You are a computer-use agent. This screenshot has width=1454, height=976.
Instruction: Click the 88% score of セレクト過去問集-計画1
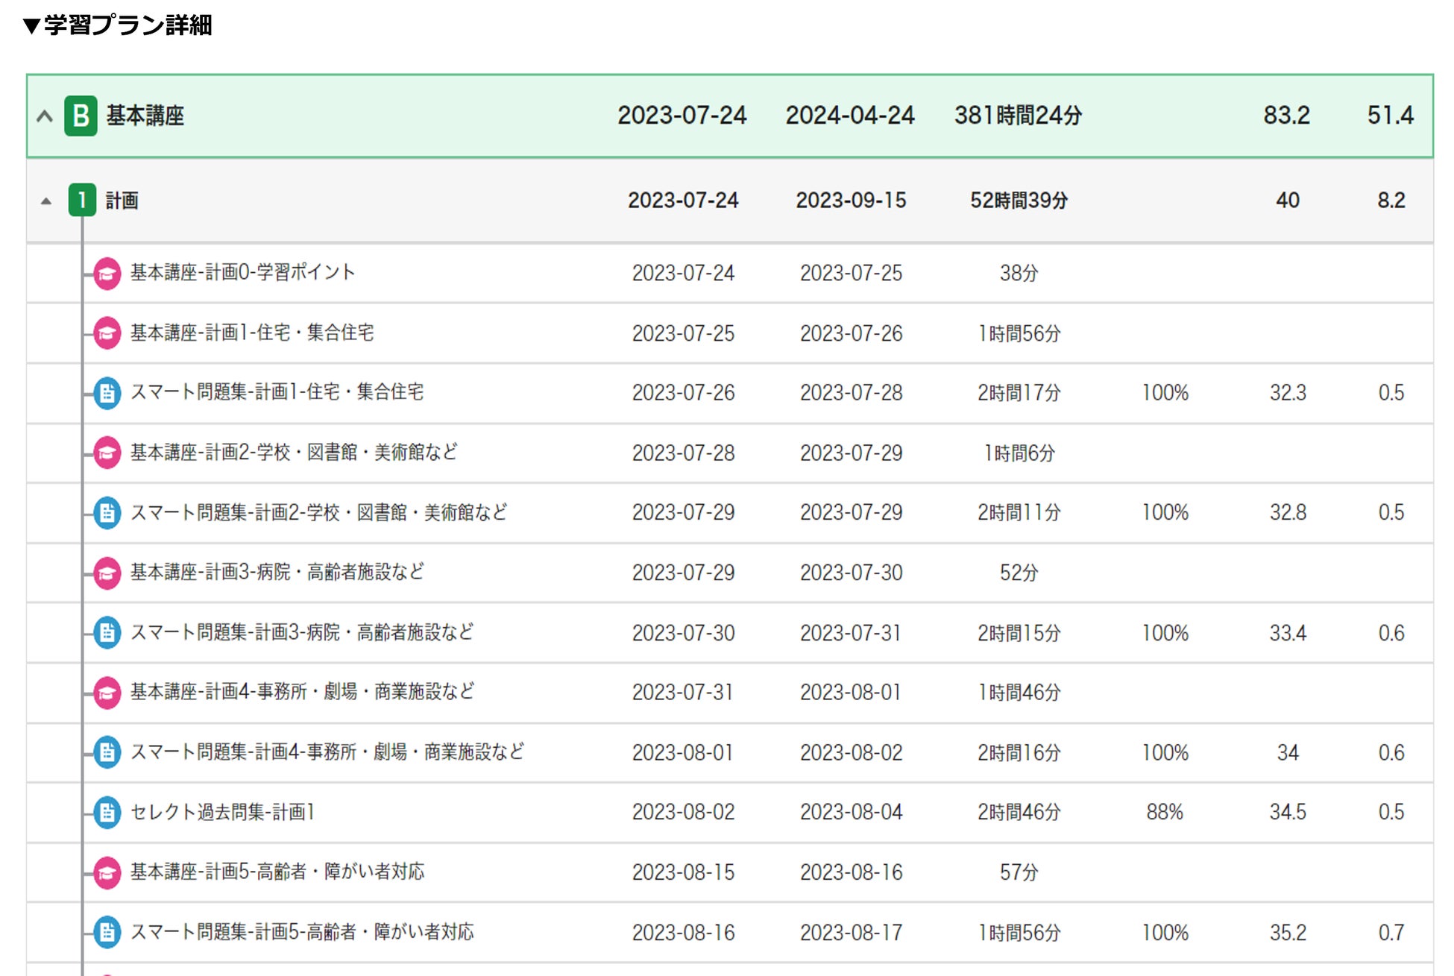click(x=1165, y=813)
